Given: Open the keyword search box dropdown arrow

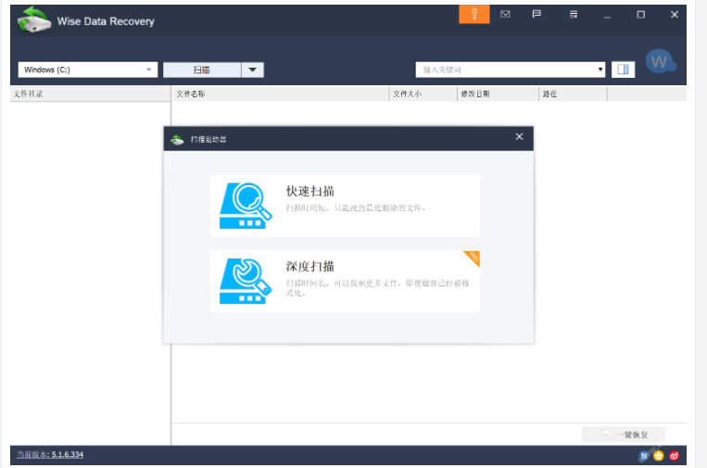Looking at the screenshot, I should 600,70.
